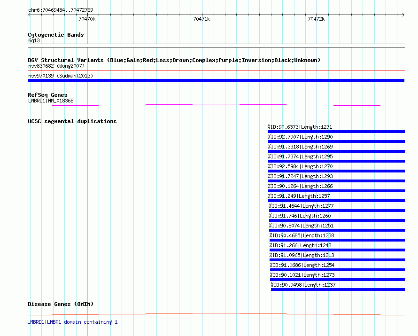Image resolution: width=418 pixels, height=336 pixels.
Task: Select the 70470k ruler tick label
Action: (x=87, y=19)
